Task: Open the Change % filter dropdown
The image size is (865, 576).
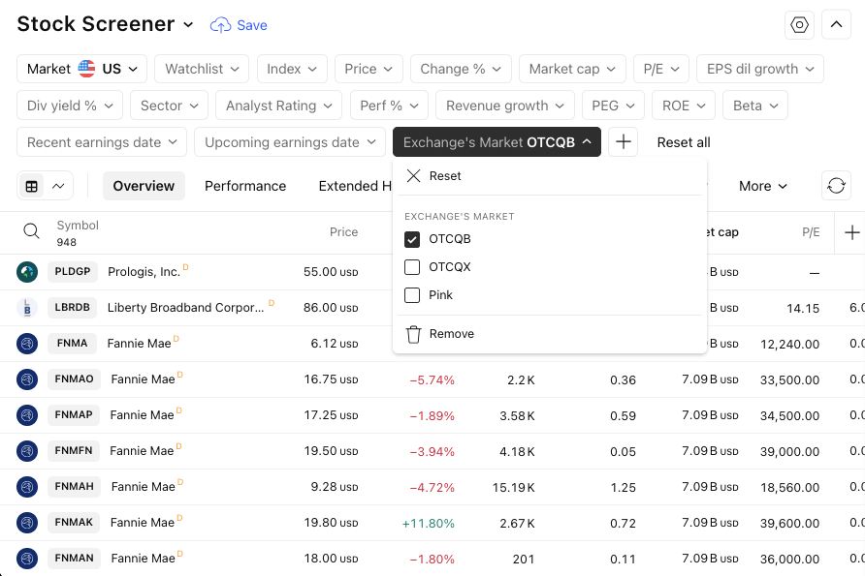Action: pos(461,69)
